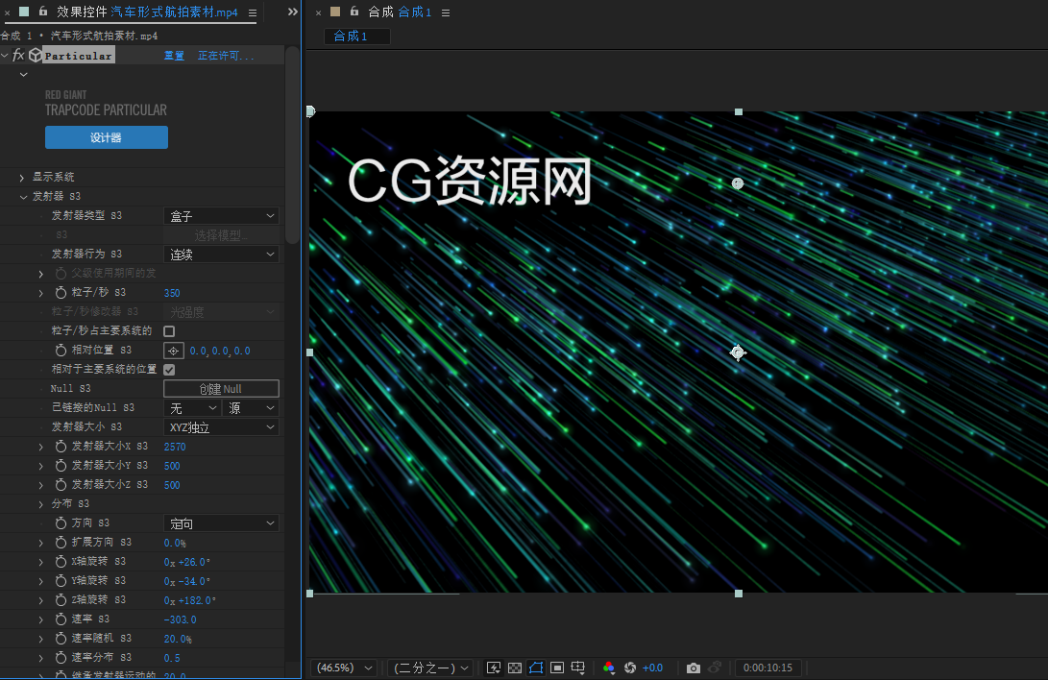The height and width of the screenshot is (680, 1048).
Task: Click the reset exposure aperture icon
Action: point(629,668)
